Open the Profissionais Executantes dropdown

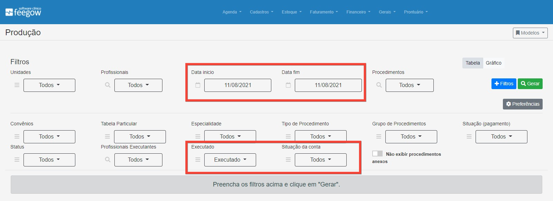(x=138, y=160)
